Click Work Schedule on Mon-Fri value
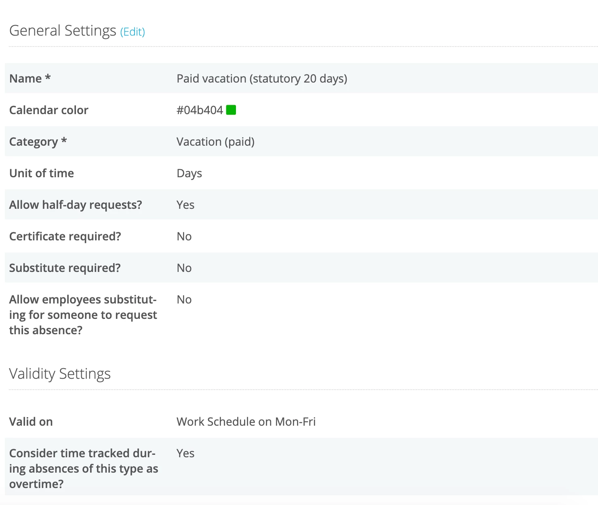 246,422
